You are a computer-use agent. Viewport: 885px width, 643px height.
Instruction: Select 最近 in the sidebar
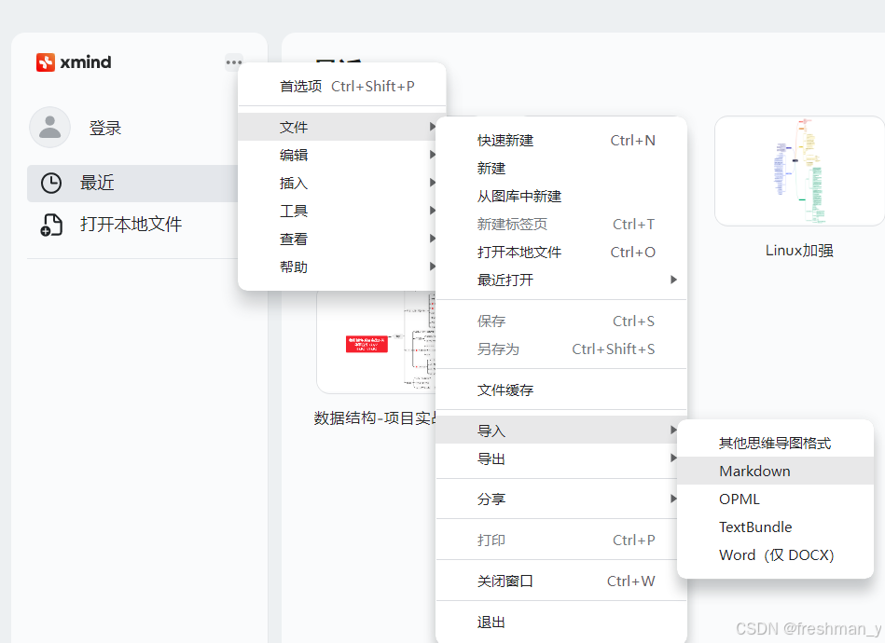point(132,184)
